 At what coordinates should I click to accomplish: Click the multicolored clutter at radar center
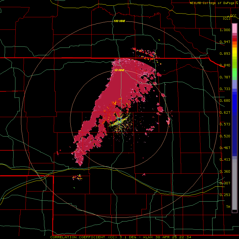pos(120,121)
